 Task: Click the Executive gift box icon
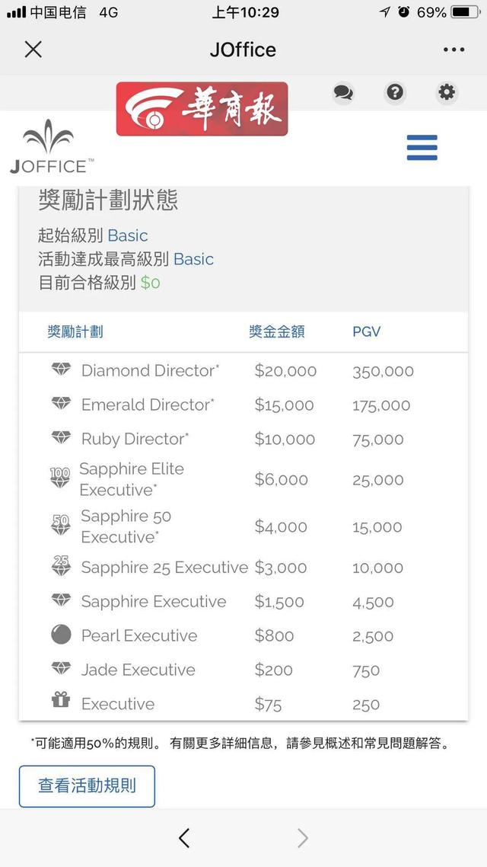[x=60, y=702]
